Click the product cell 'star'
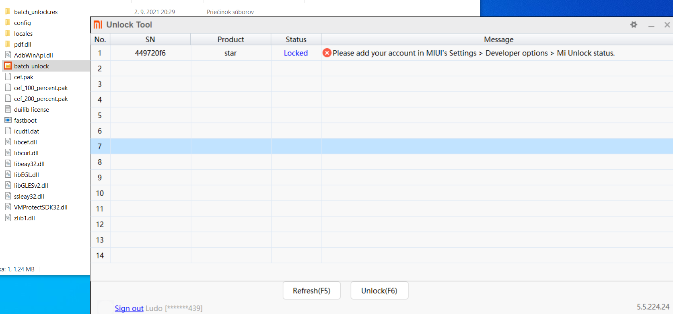The height and width of the screenshot is (314, 673). [231, 53]
